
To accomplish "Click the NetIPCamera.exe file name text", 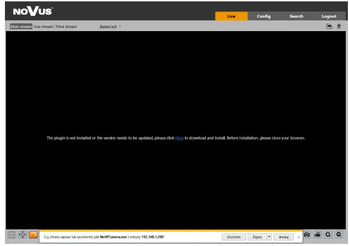I will click(113, 237).
